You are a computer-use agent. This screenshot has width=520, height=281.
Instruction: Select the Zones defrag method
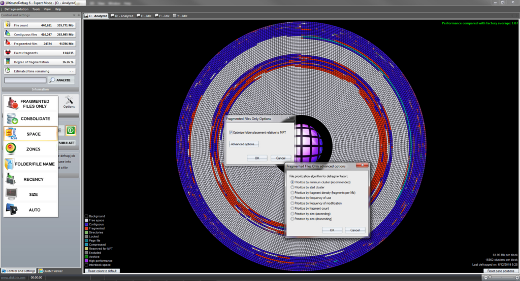click(30, 149)
